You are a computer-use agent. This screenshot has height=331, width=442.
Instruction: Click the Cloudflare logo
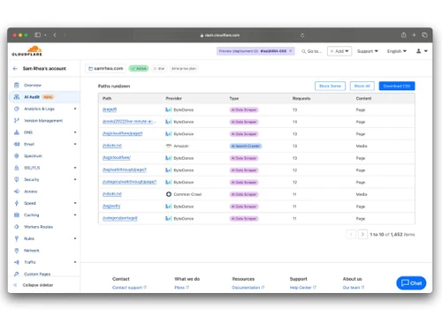pos(27,51)
